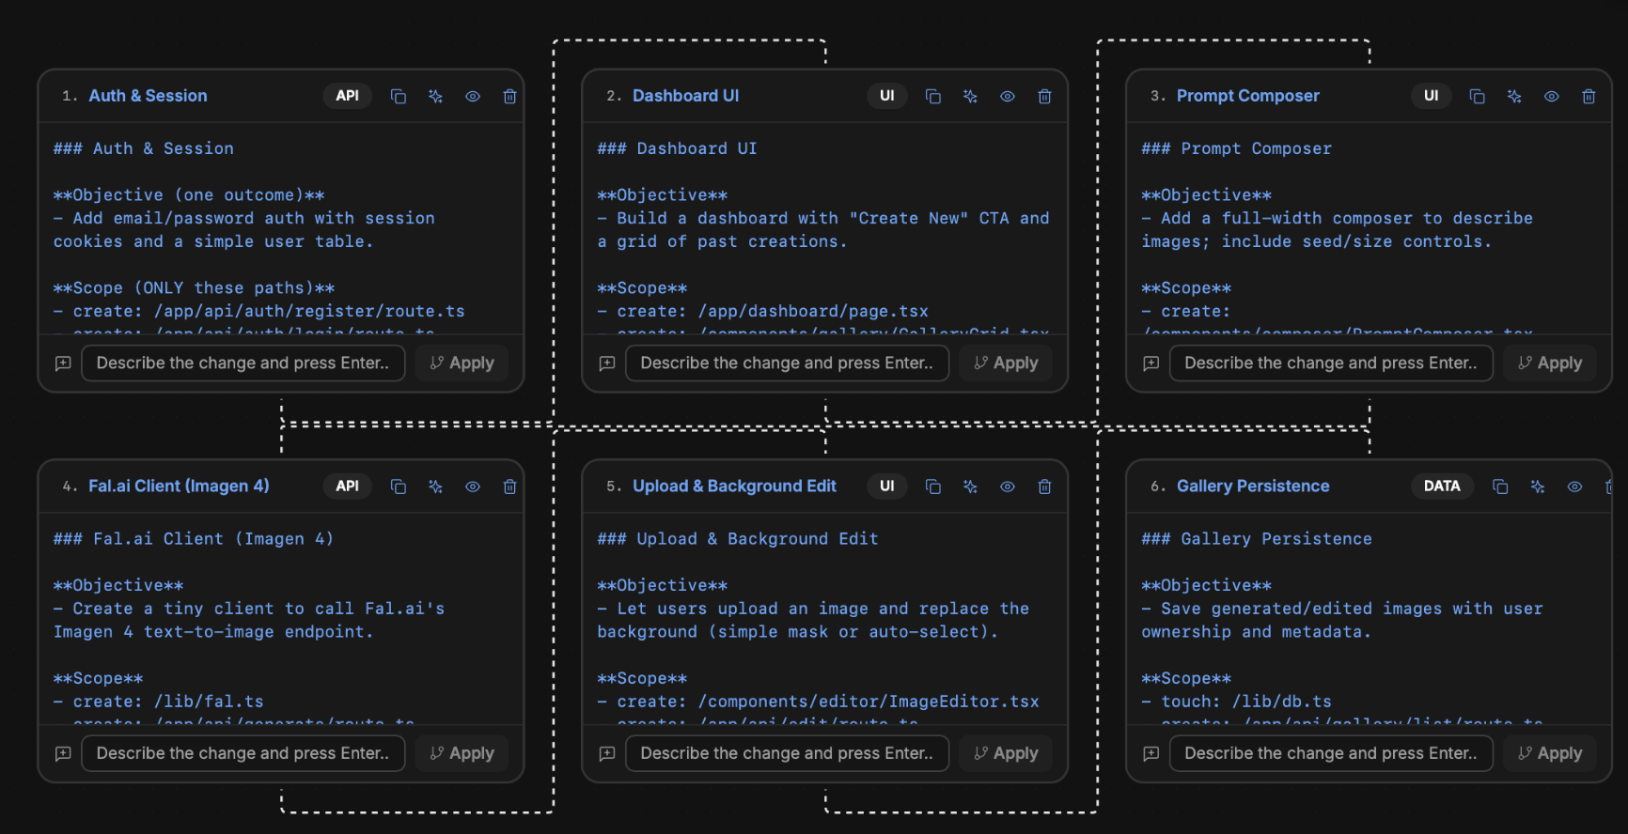
Task: Toggle the eye preview on Upload & Background Edit
Action: (1008, 486)
